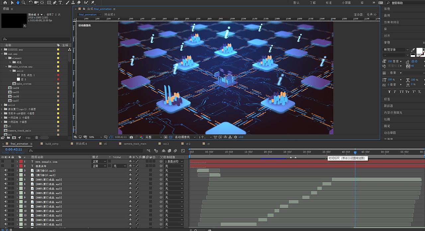This screenshot has height=231, width=425.
Task: Toggle lock box for layer 2 我是水印
Action: tap(13, 166)
